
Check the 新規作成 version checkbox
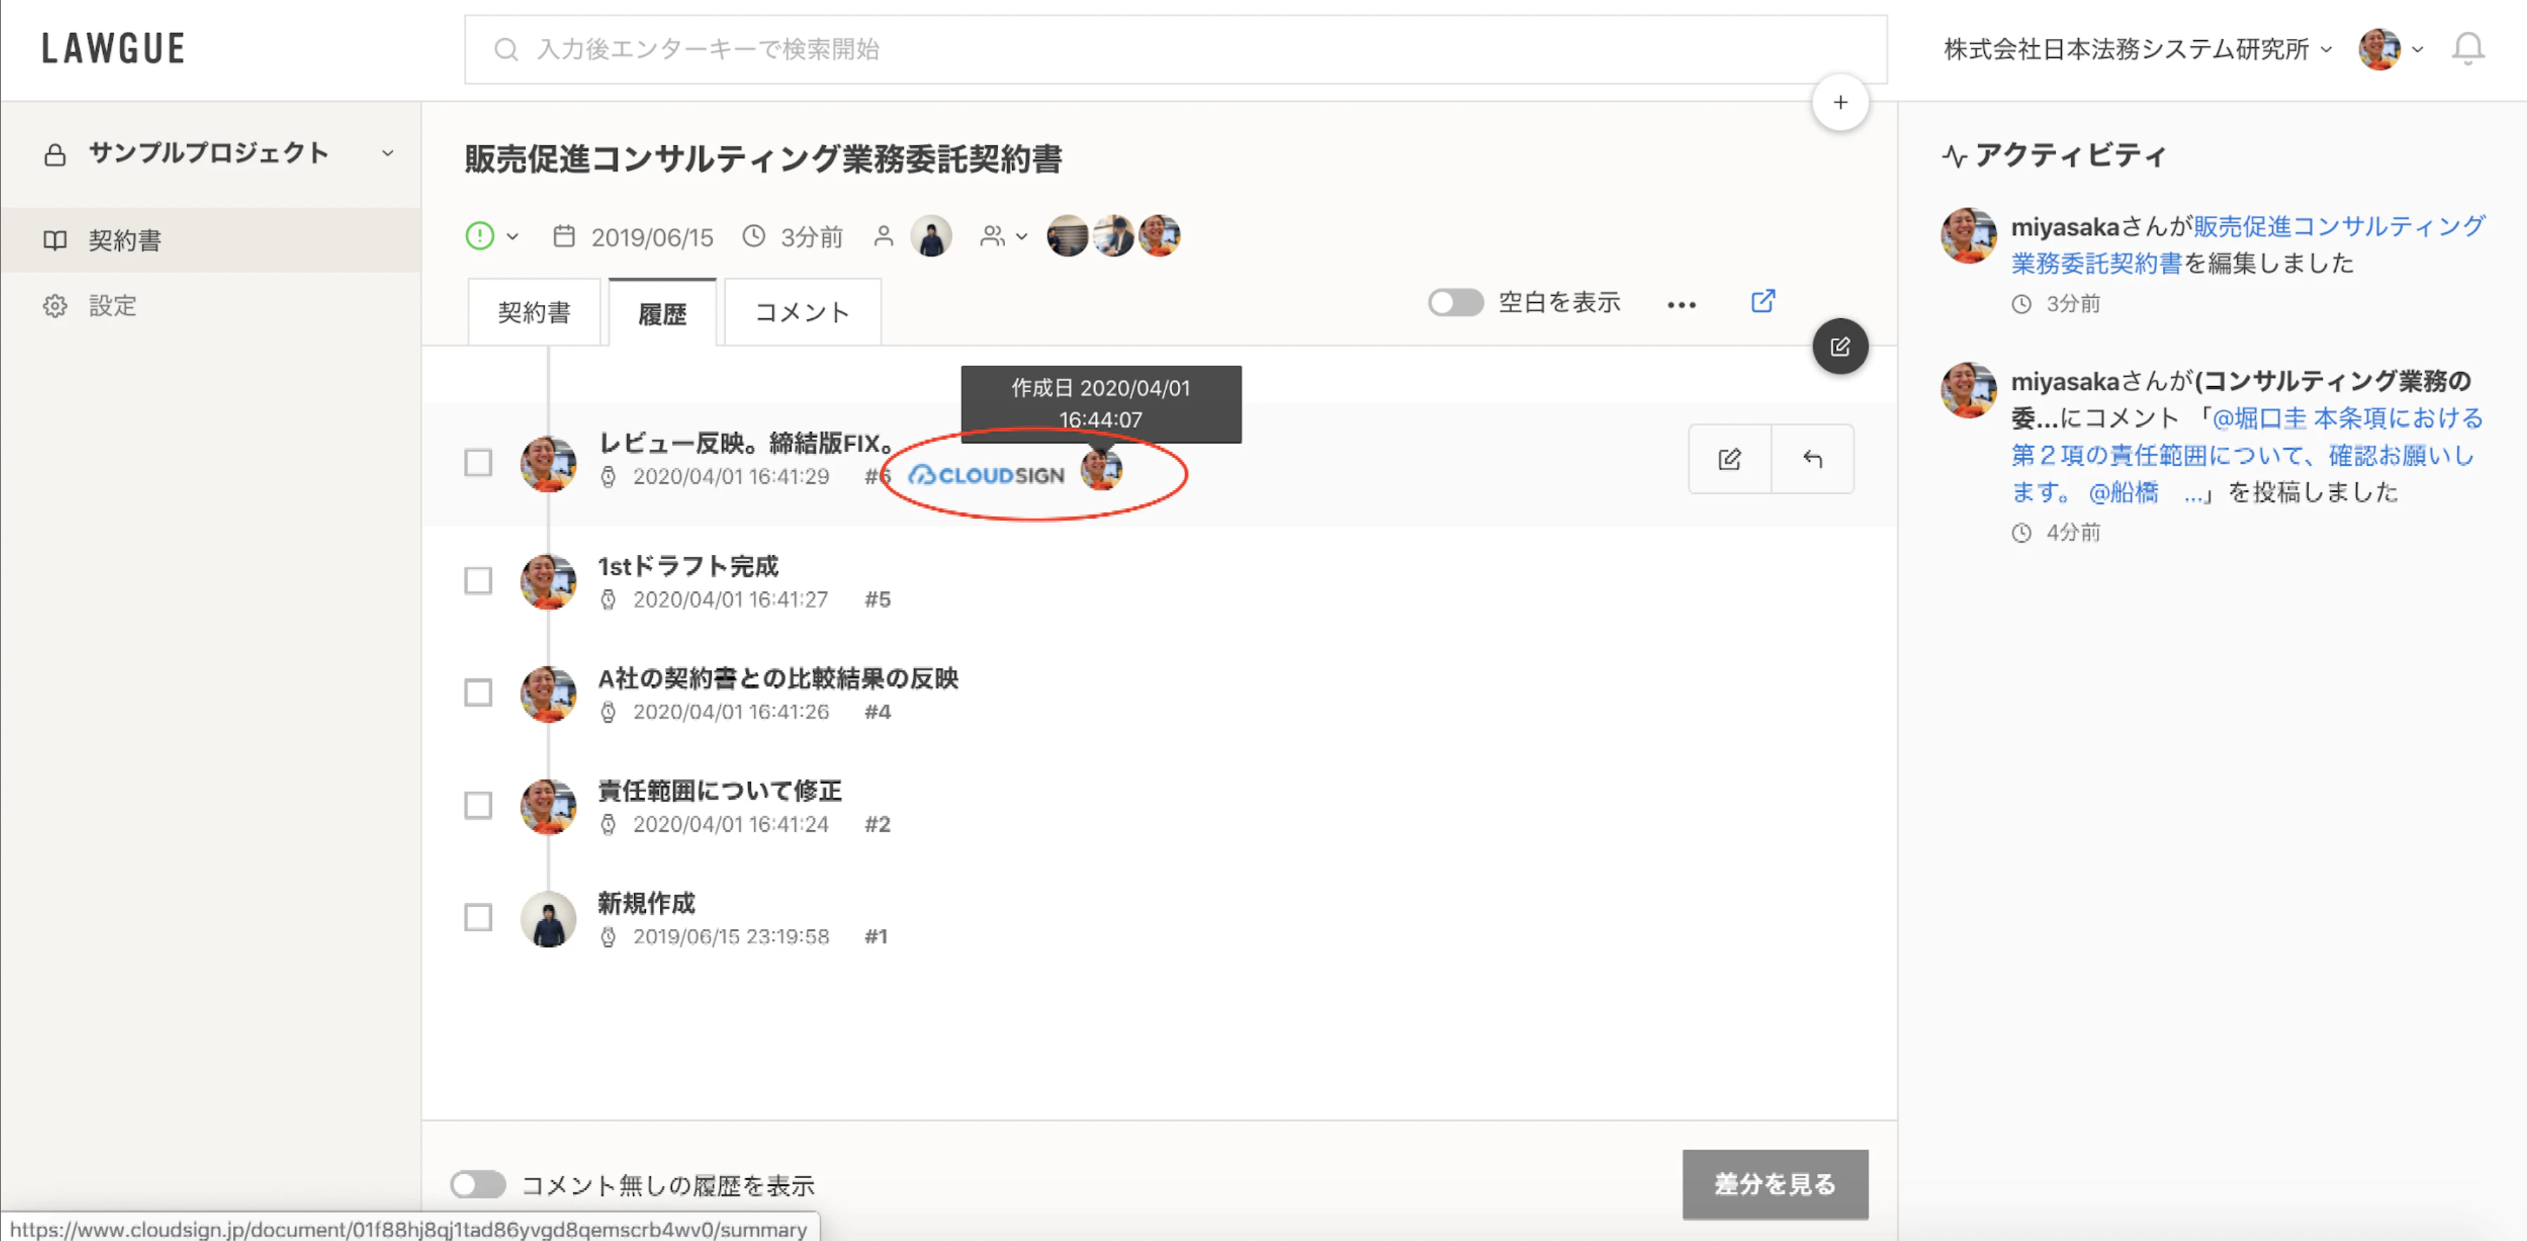(x=478, y=918)
